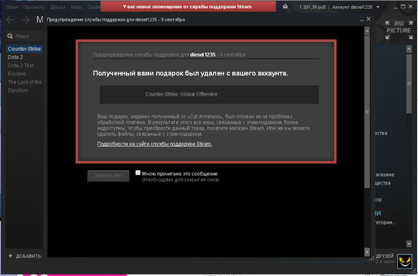Click the 'Закрыть окно' button
Screen dimensions: 418x276
[108, 176]
